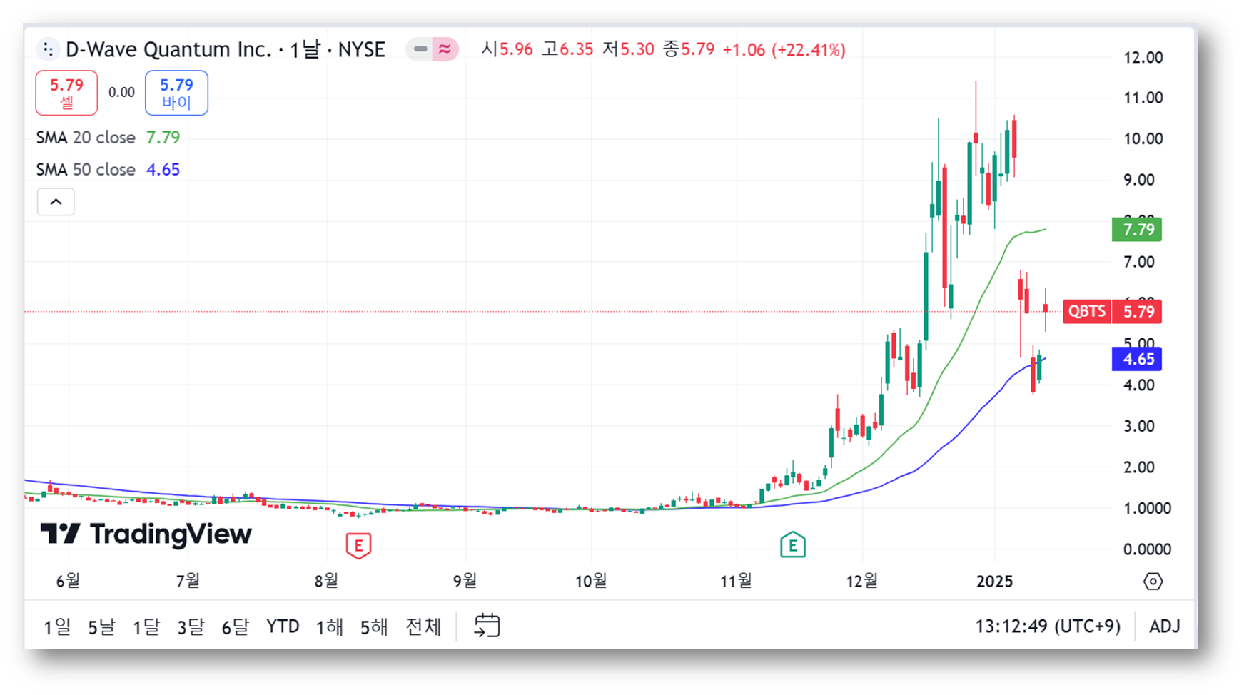Screen dimensions: 1244x695
Task: Click the green E earnings marker in November
Action: point(793,545)
